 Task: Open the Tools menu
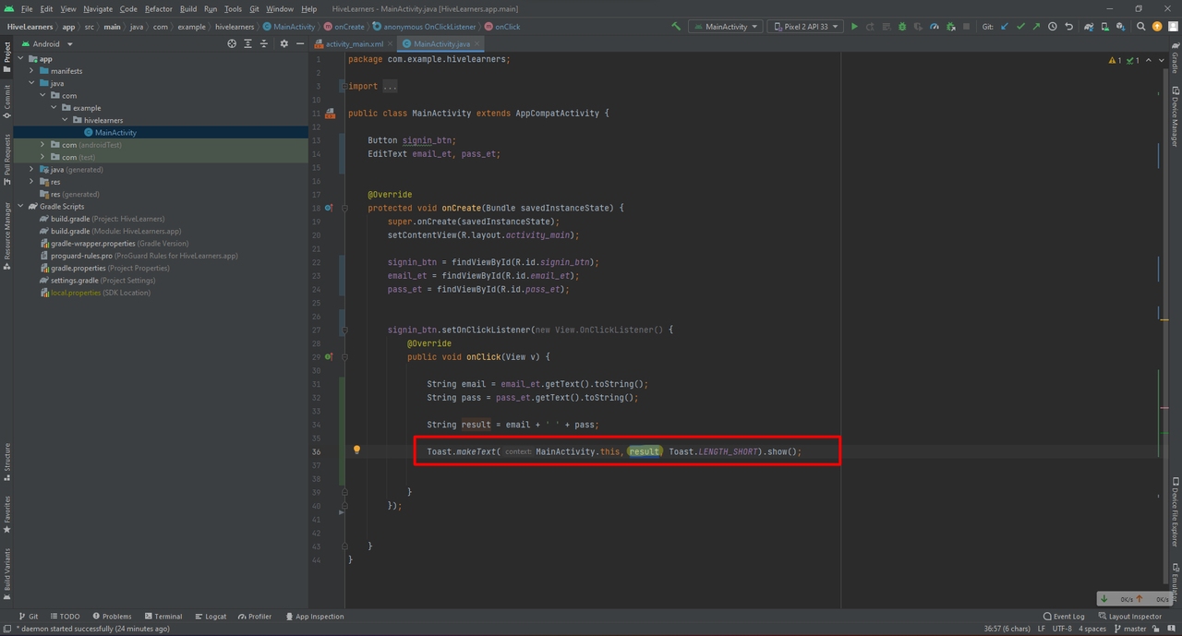coord(233,9)
